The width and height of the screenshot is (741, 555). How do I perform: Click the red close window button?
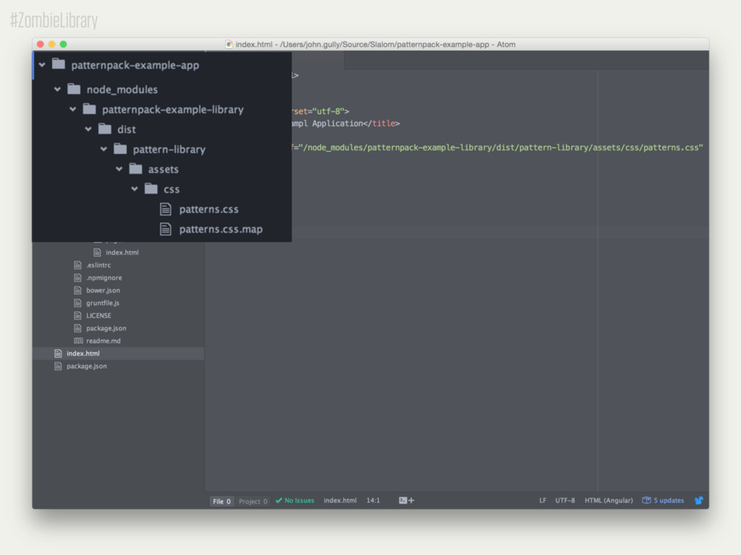41,44
